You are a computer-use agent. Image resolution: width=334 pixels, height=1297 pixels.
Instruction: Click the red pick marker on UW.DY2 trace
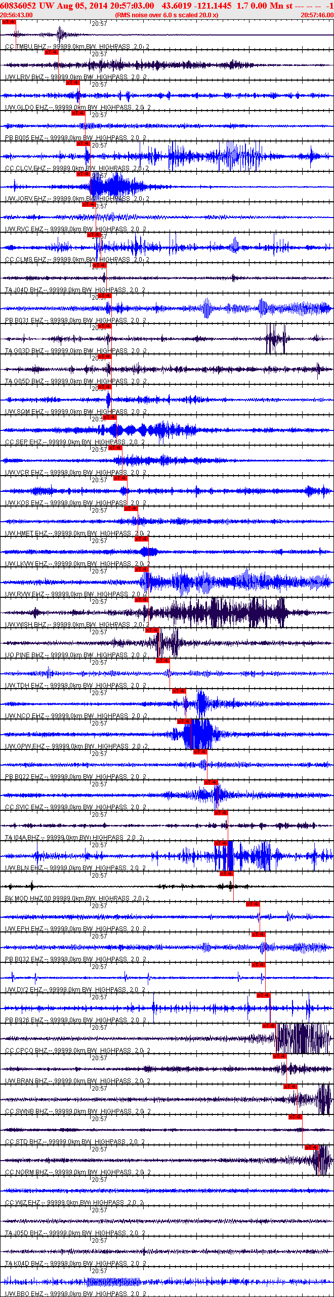tap(258, 965)
